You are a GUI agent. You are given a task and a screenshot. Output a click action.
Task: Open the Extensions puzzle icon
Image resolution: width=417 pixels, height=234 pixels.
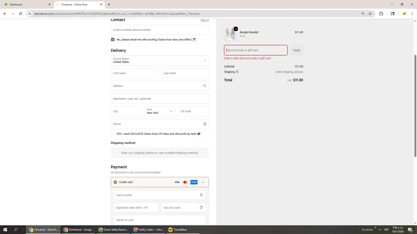(x=381, y=14)
